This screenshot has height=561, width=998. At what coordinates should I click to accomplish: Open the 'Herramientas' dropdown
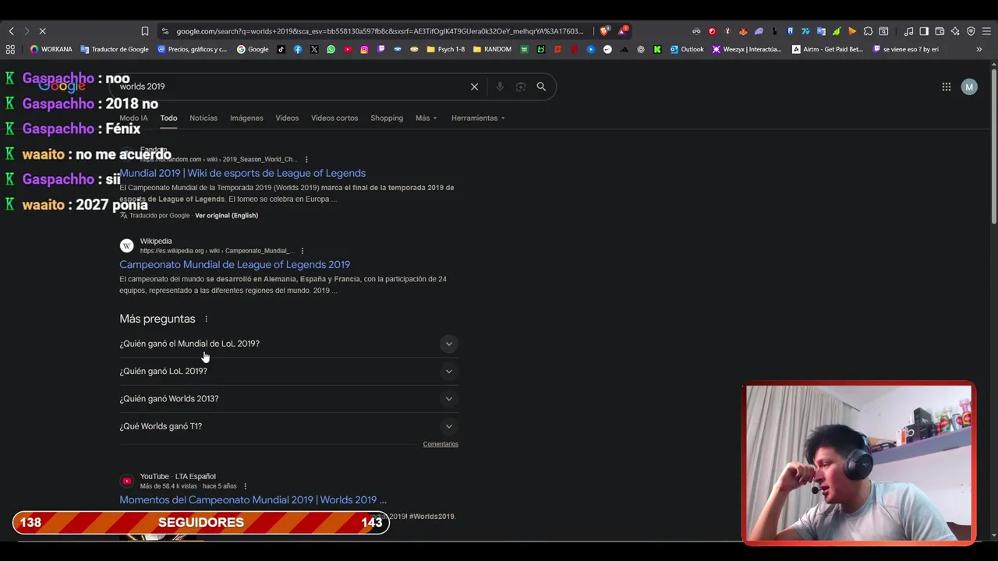[x=478, y=118]
